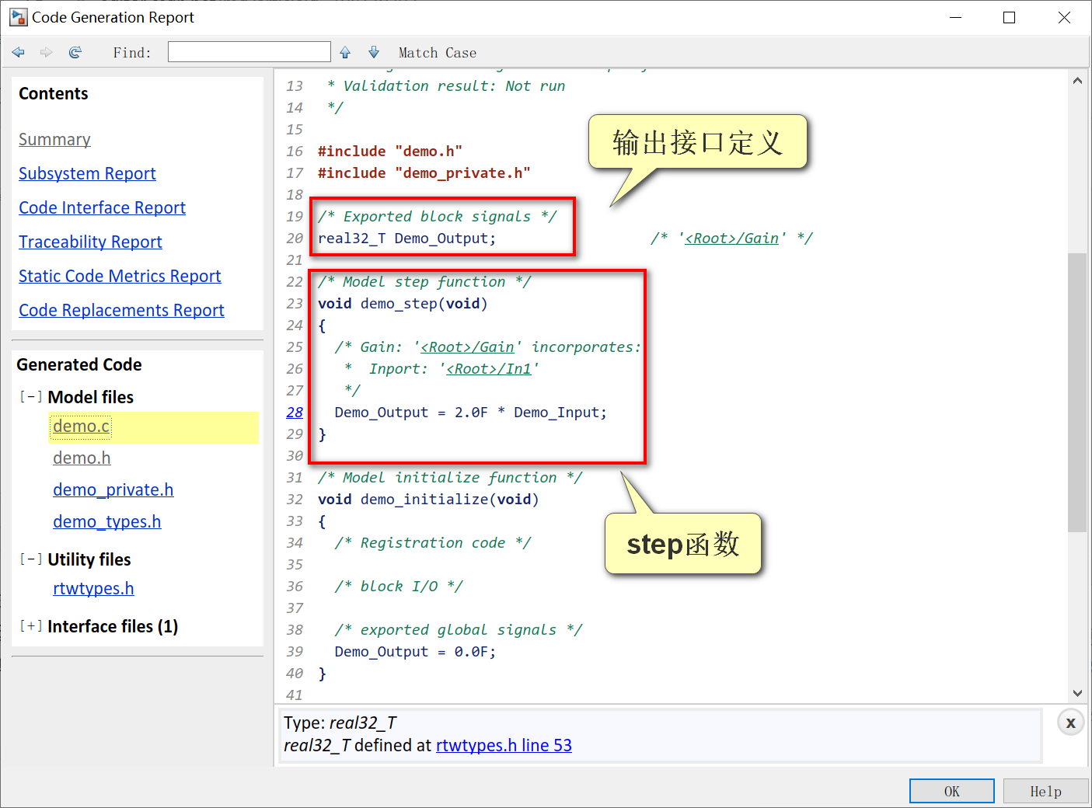The width and height of the screenshot is (1092, 808).
Task: Click the code pane scroll down arrow
Action: pos(1077,693)
